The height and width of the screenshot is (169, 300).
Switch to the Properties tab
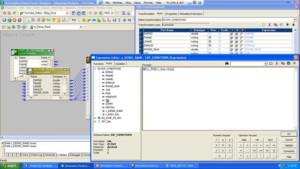(172, 14)
